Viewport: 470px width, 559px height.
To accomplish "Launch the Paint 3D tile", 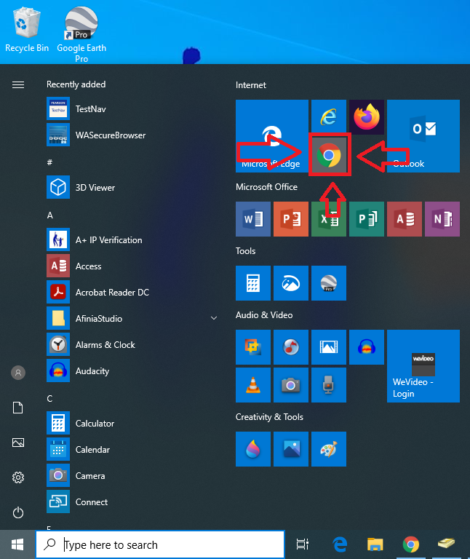I will [253, 449].
